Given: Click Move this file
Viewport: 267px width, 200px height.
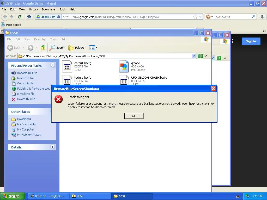Looking at the screenshot, I should (25, 78).
